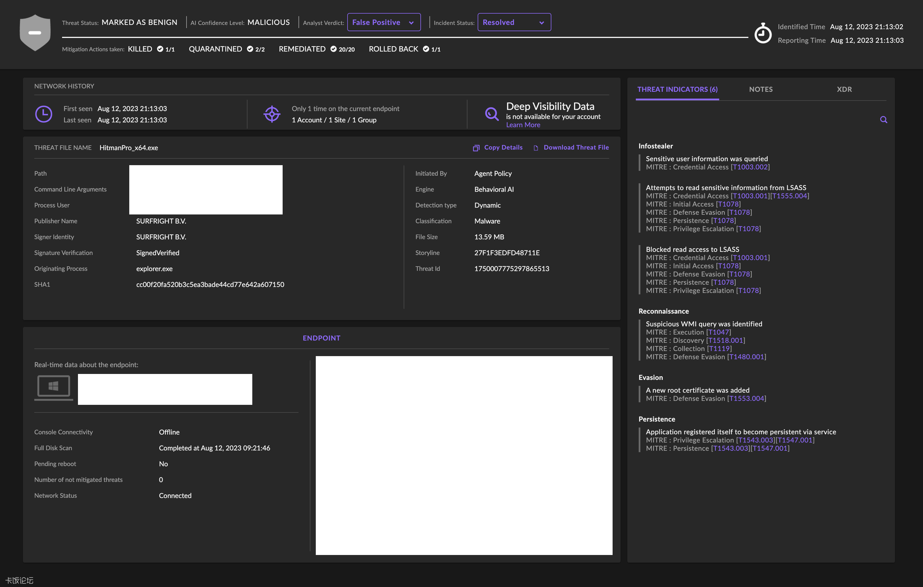Click Download Threat File
Screen dimensions: 923x587
[576, 148]
